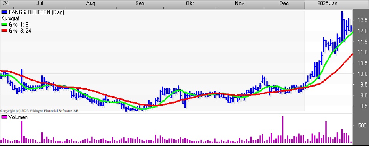The width and height of the screenshot is (369, 147).
Task: Click the 12.5 price axis label
Action: tap(362, 20)
